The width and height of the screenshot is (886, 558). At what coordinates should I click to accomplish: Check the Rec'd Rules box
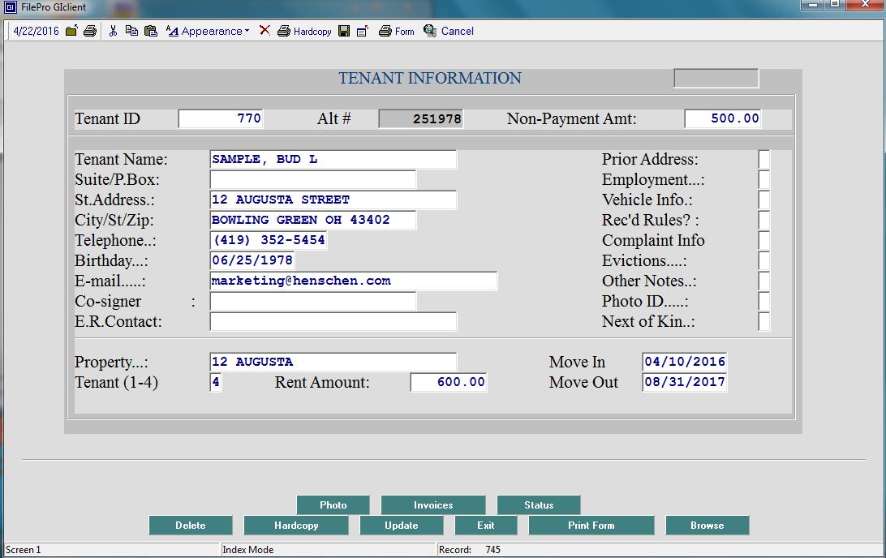(763, 221)
